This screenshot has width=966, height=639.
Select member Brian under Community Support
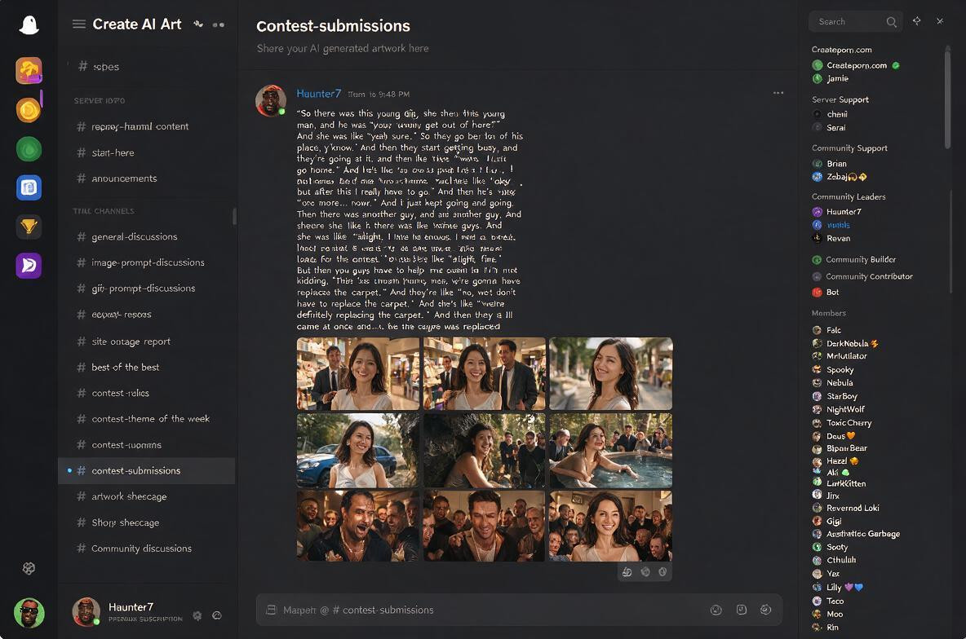point(829,163)
